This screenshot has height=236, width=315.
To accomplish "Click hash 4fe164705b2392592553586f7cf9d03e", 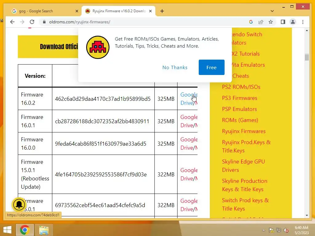I will click(101, 175).
